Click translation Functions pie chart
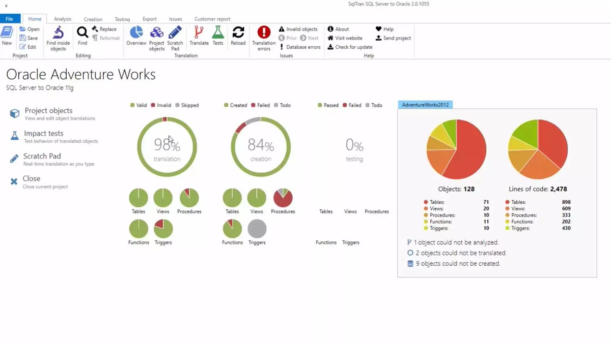Viewport: 611px width, 344px height. 138,229
